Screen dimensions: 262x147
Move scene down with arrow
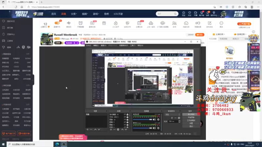point(99,129)
